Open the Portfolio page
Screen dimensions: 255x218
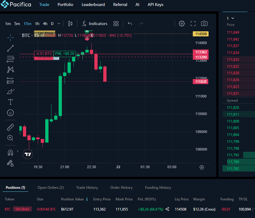65,4
